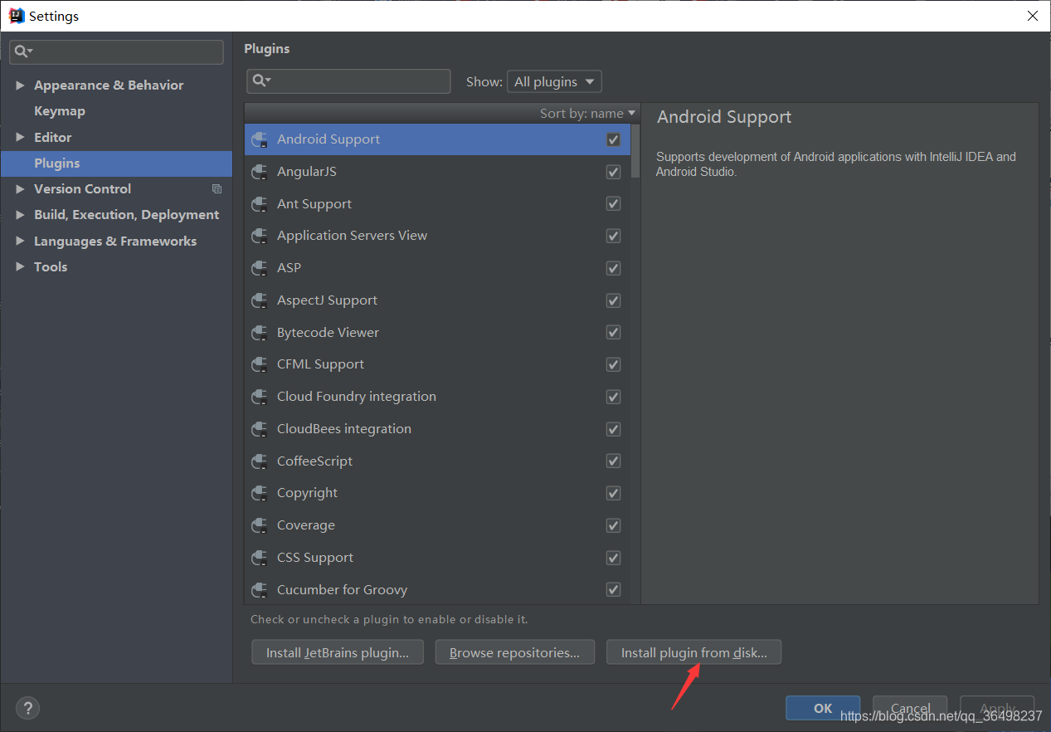This screenshot has height=732, width=1051.
Task: Click the CloudBees integration plugin icon
Action: 260,429
